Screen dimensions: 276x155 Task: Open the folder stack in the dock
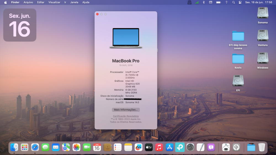coord(251,147)
